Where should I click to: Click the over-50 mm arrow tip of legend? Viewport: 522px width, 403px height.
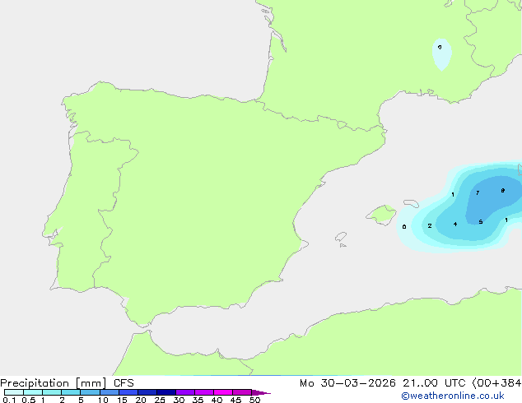(261, 392)
